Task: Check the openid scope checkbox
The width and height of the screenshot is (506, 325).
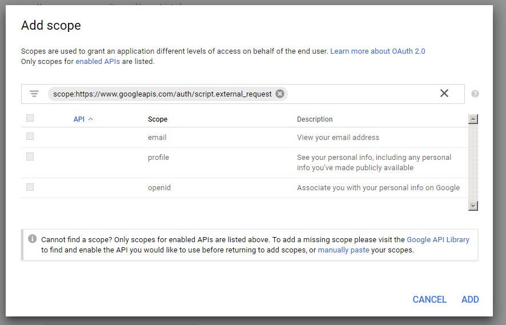Action: click(30, 187)
